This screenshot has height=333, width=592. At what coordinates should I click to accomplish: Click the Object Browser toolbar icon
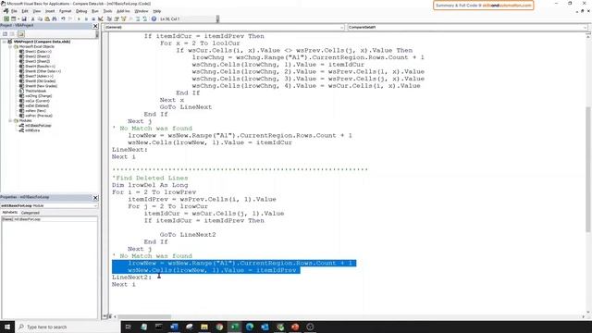click(x=123, y=18)
